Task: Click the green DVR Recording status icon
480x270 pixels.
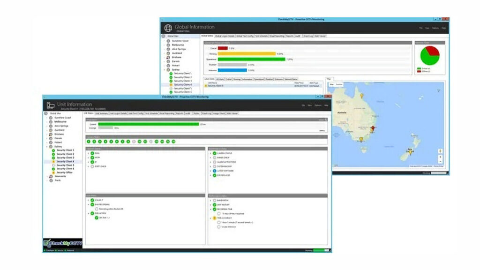Action: point(93,204)
